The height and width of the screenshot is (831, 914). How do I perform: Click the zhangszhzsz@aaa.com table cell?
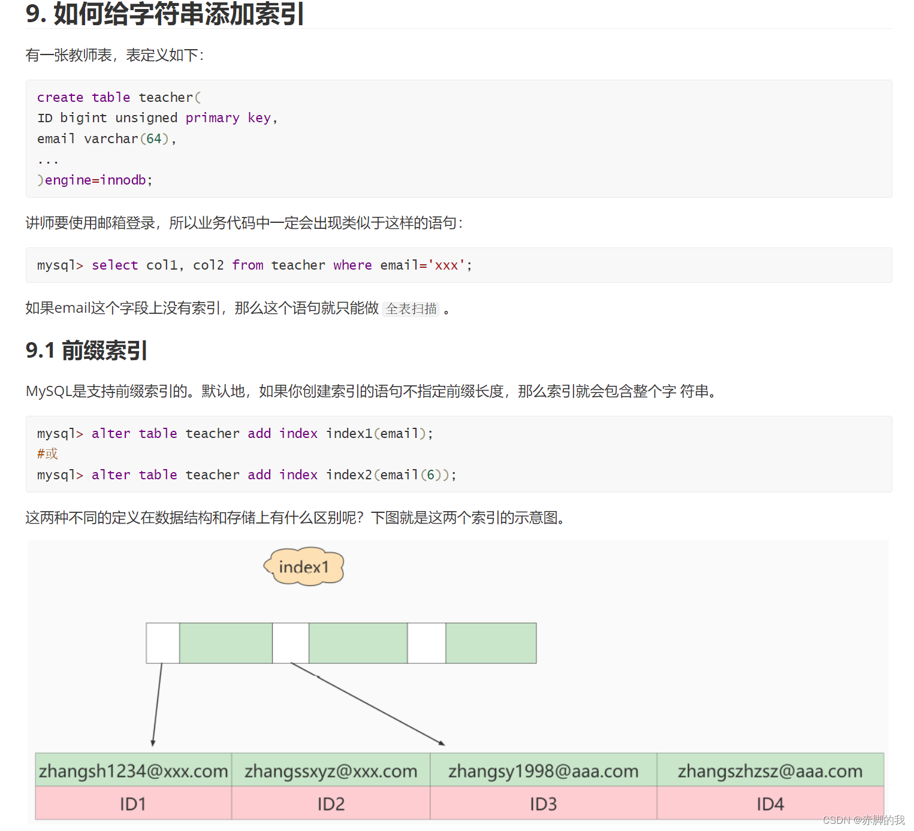771,771
